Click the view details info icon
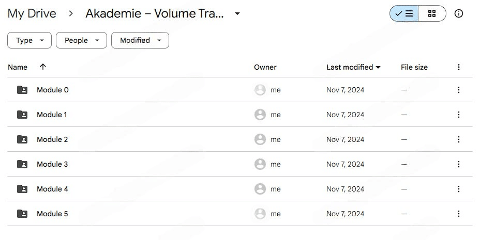This screenshot has width=480, height=240. pyautogui.click(x=458, y=14)
